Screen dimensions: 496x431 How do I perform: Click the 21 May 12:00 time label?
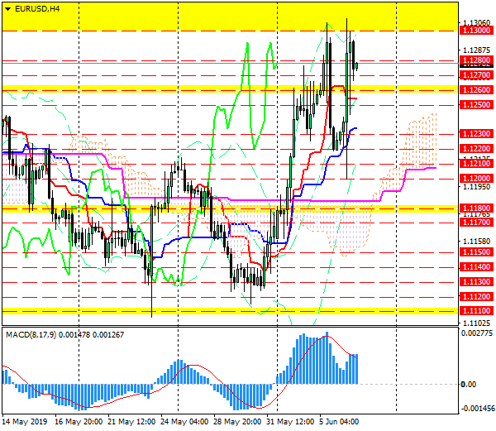[x=130, y=422]
